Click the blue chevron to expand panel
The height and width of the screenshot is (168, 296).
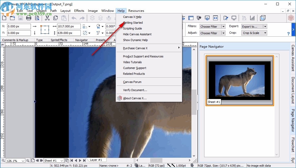pos(294,29)
